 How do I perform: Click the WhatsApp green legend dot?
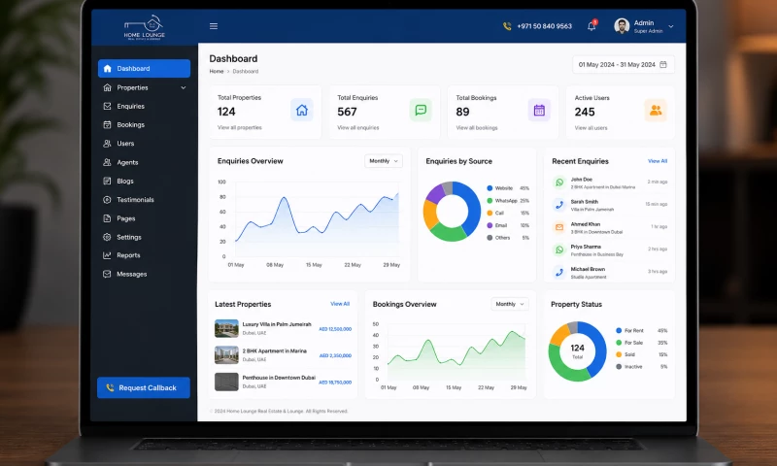490,201
